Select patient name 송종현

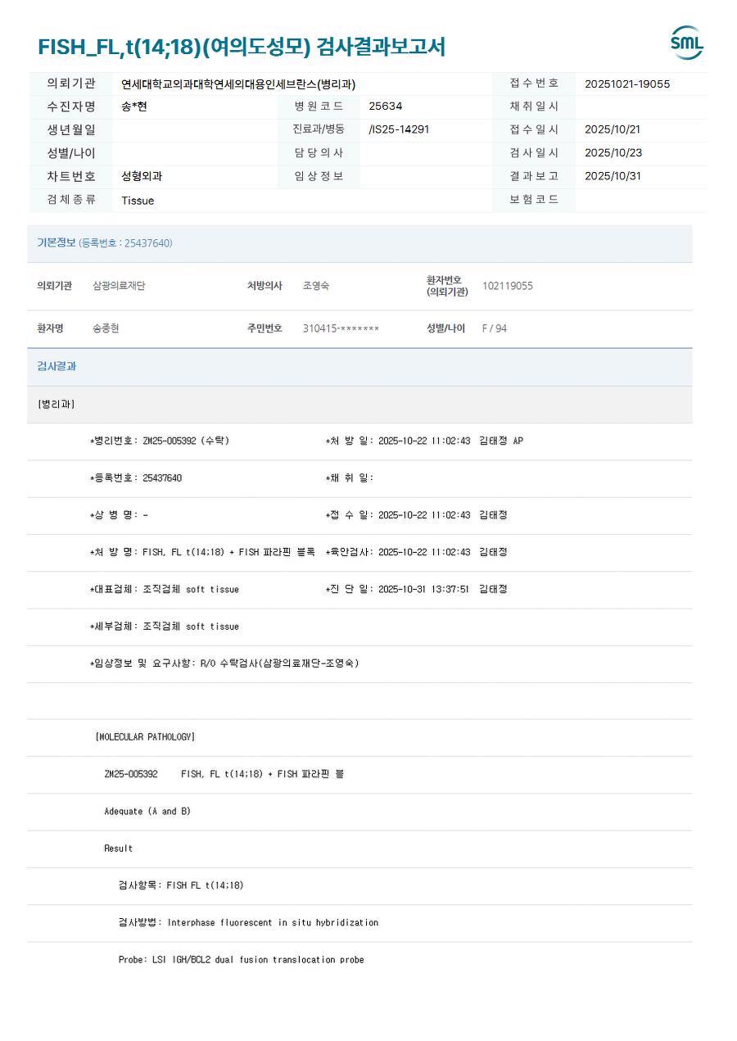[x=106, y=328]
